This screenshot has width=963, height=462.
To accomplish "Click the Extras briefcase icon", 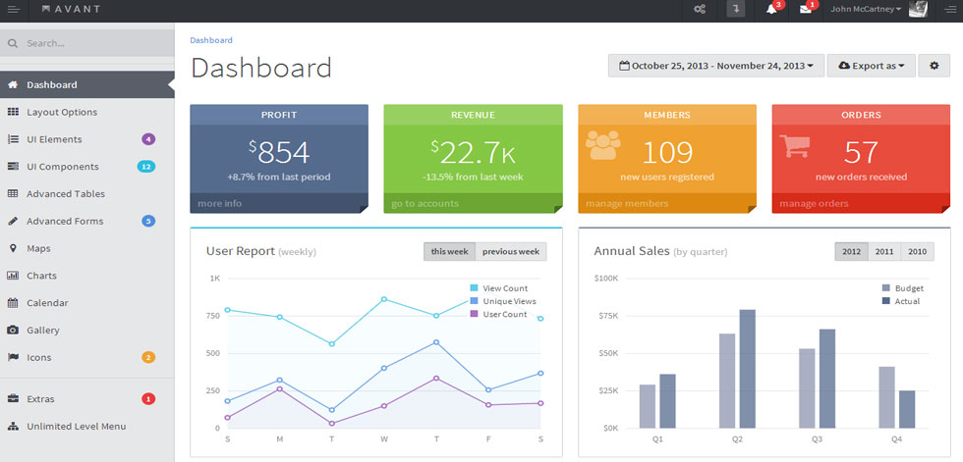I will (x=13, y=399).
